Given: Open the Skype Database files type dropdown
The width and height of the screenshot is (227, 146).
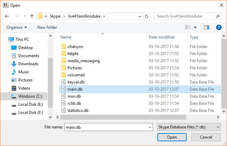Looking at the screenshot, I should 189,127.
